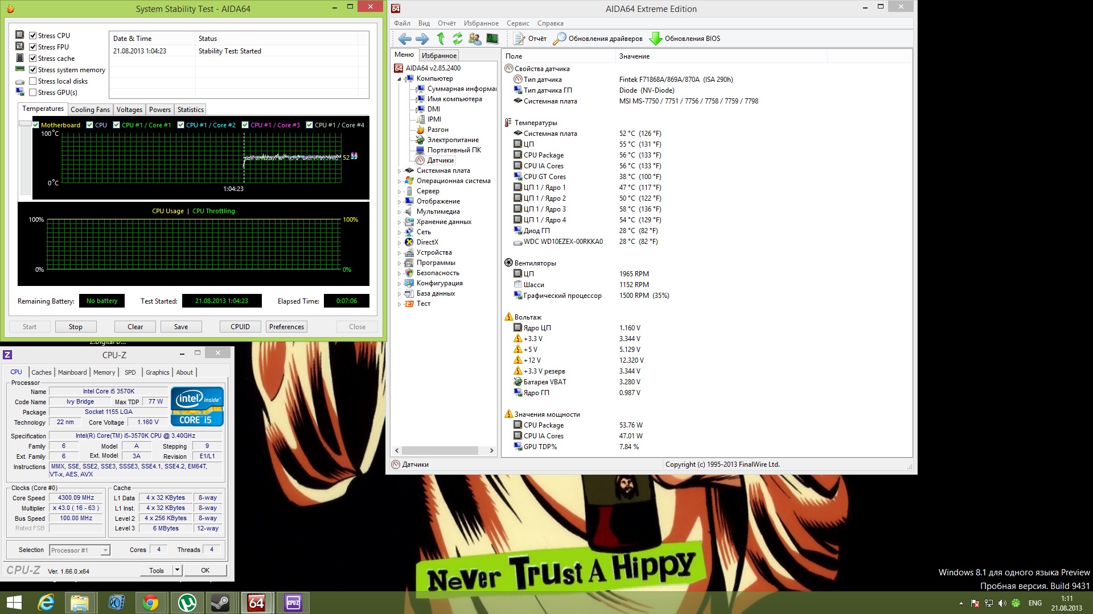1093x614 pixels.
Task: Open the Memory tab in CPU-Z
Action: [104, 372]
